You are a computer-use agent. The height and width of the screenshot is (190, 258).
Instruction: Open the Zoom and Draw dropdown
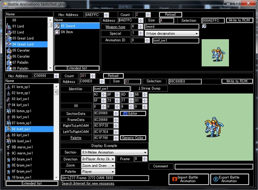(x=98, y=166)
